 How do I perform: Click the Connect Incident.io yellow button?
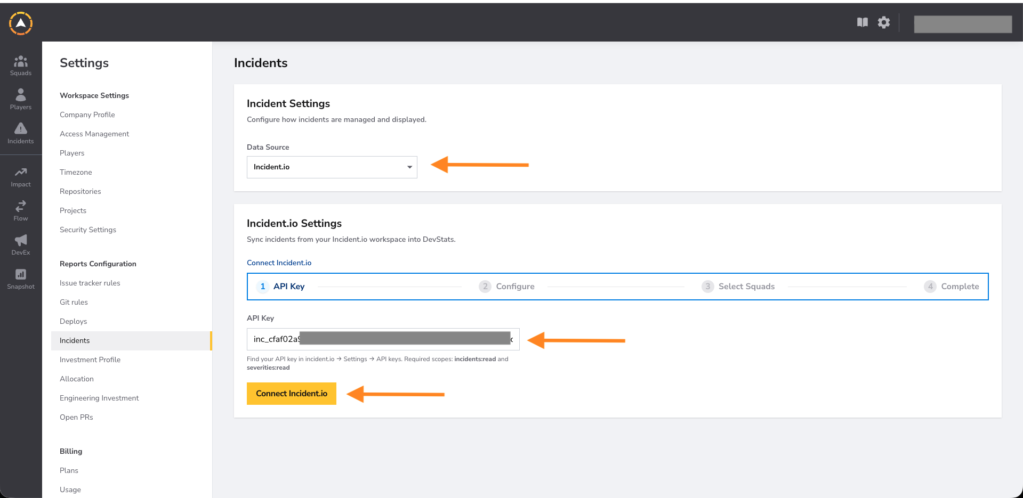click(292, 394)
